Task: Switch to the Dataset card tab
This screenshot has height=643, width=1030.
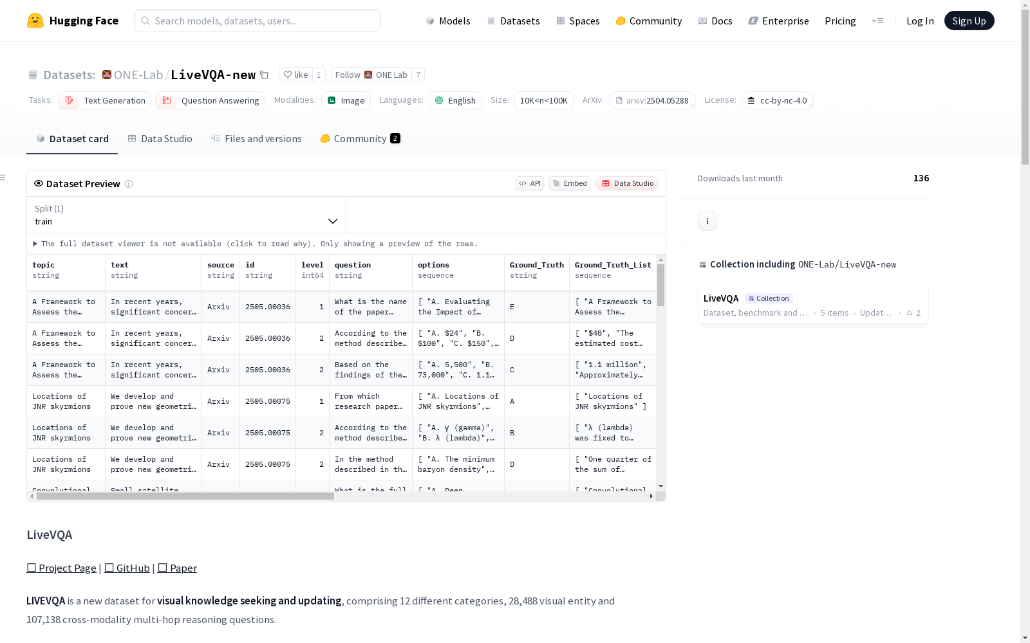Action: (x=72, y=138)
